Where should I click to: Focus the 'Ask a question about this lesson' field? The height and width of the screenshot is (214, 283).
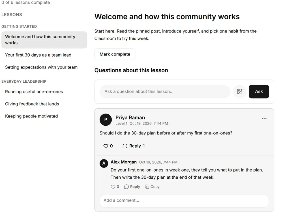[x=165, y=91]
